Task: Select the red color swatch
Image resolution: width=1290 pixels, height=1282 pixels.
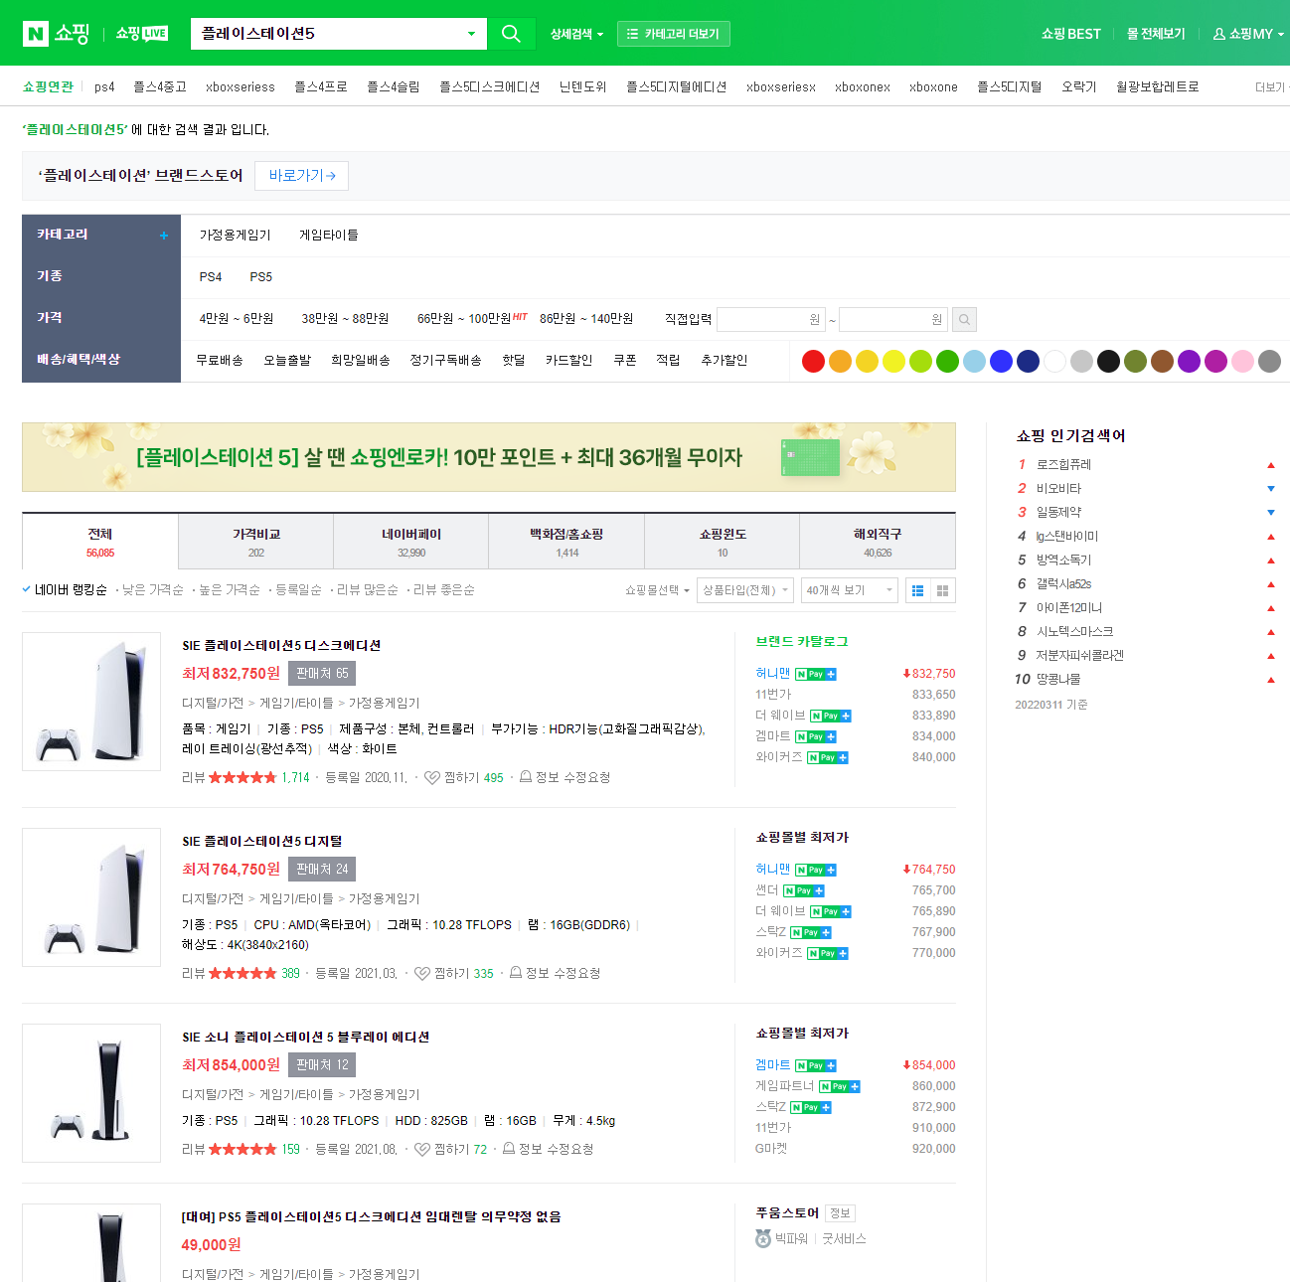Action: 813,362
